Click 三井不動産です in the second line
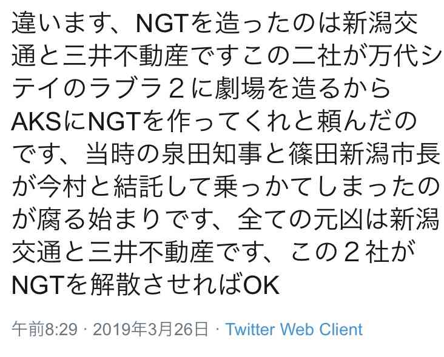The image size is (444, 357). pyautogui.click(x=150, y=56)
